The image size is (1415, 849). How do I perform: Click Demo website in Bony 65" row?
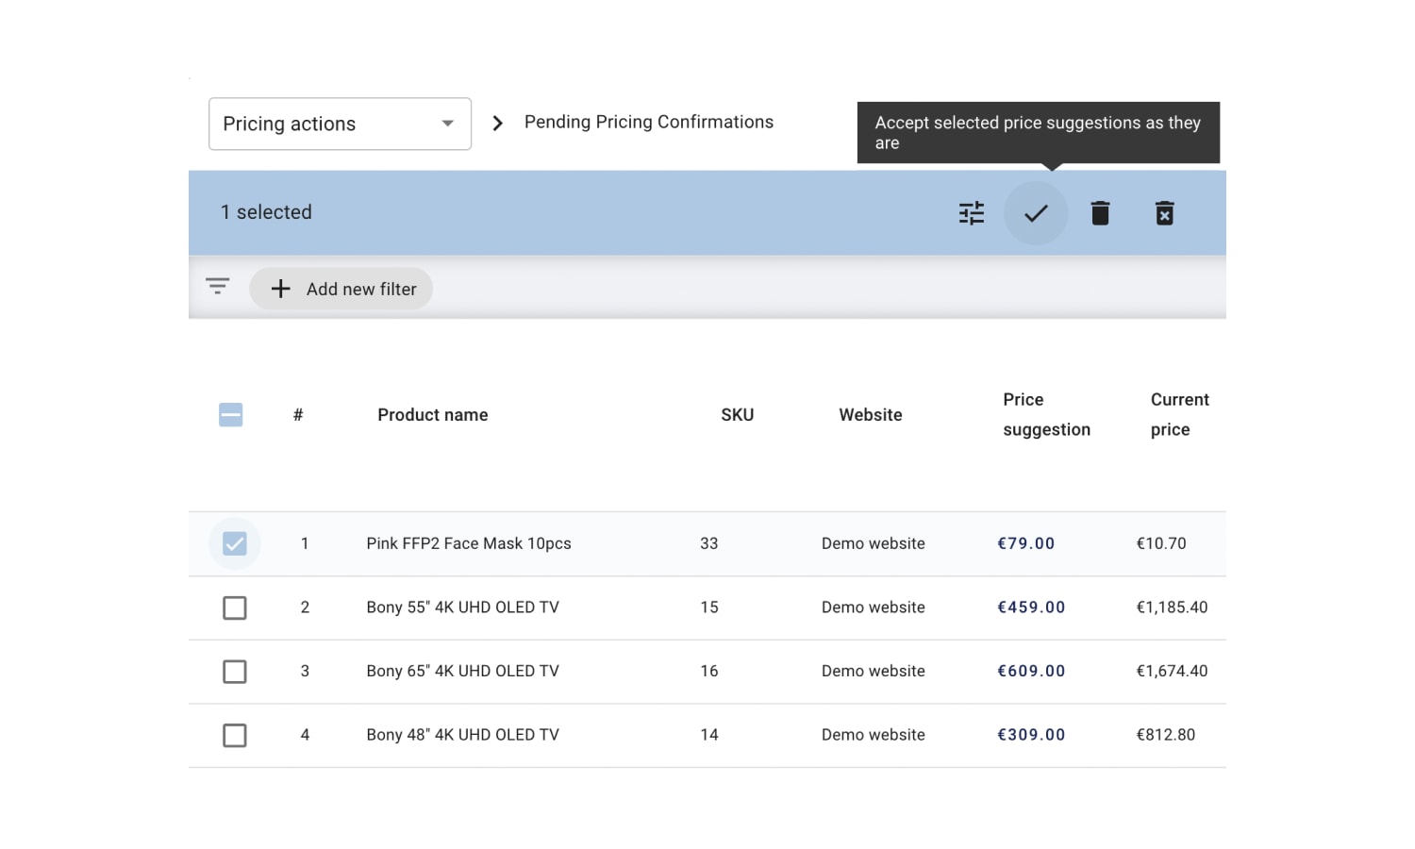[874, 671]
